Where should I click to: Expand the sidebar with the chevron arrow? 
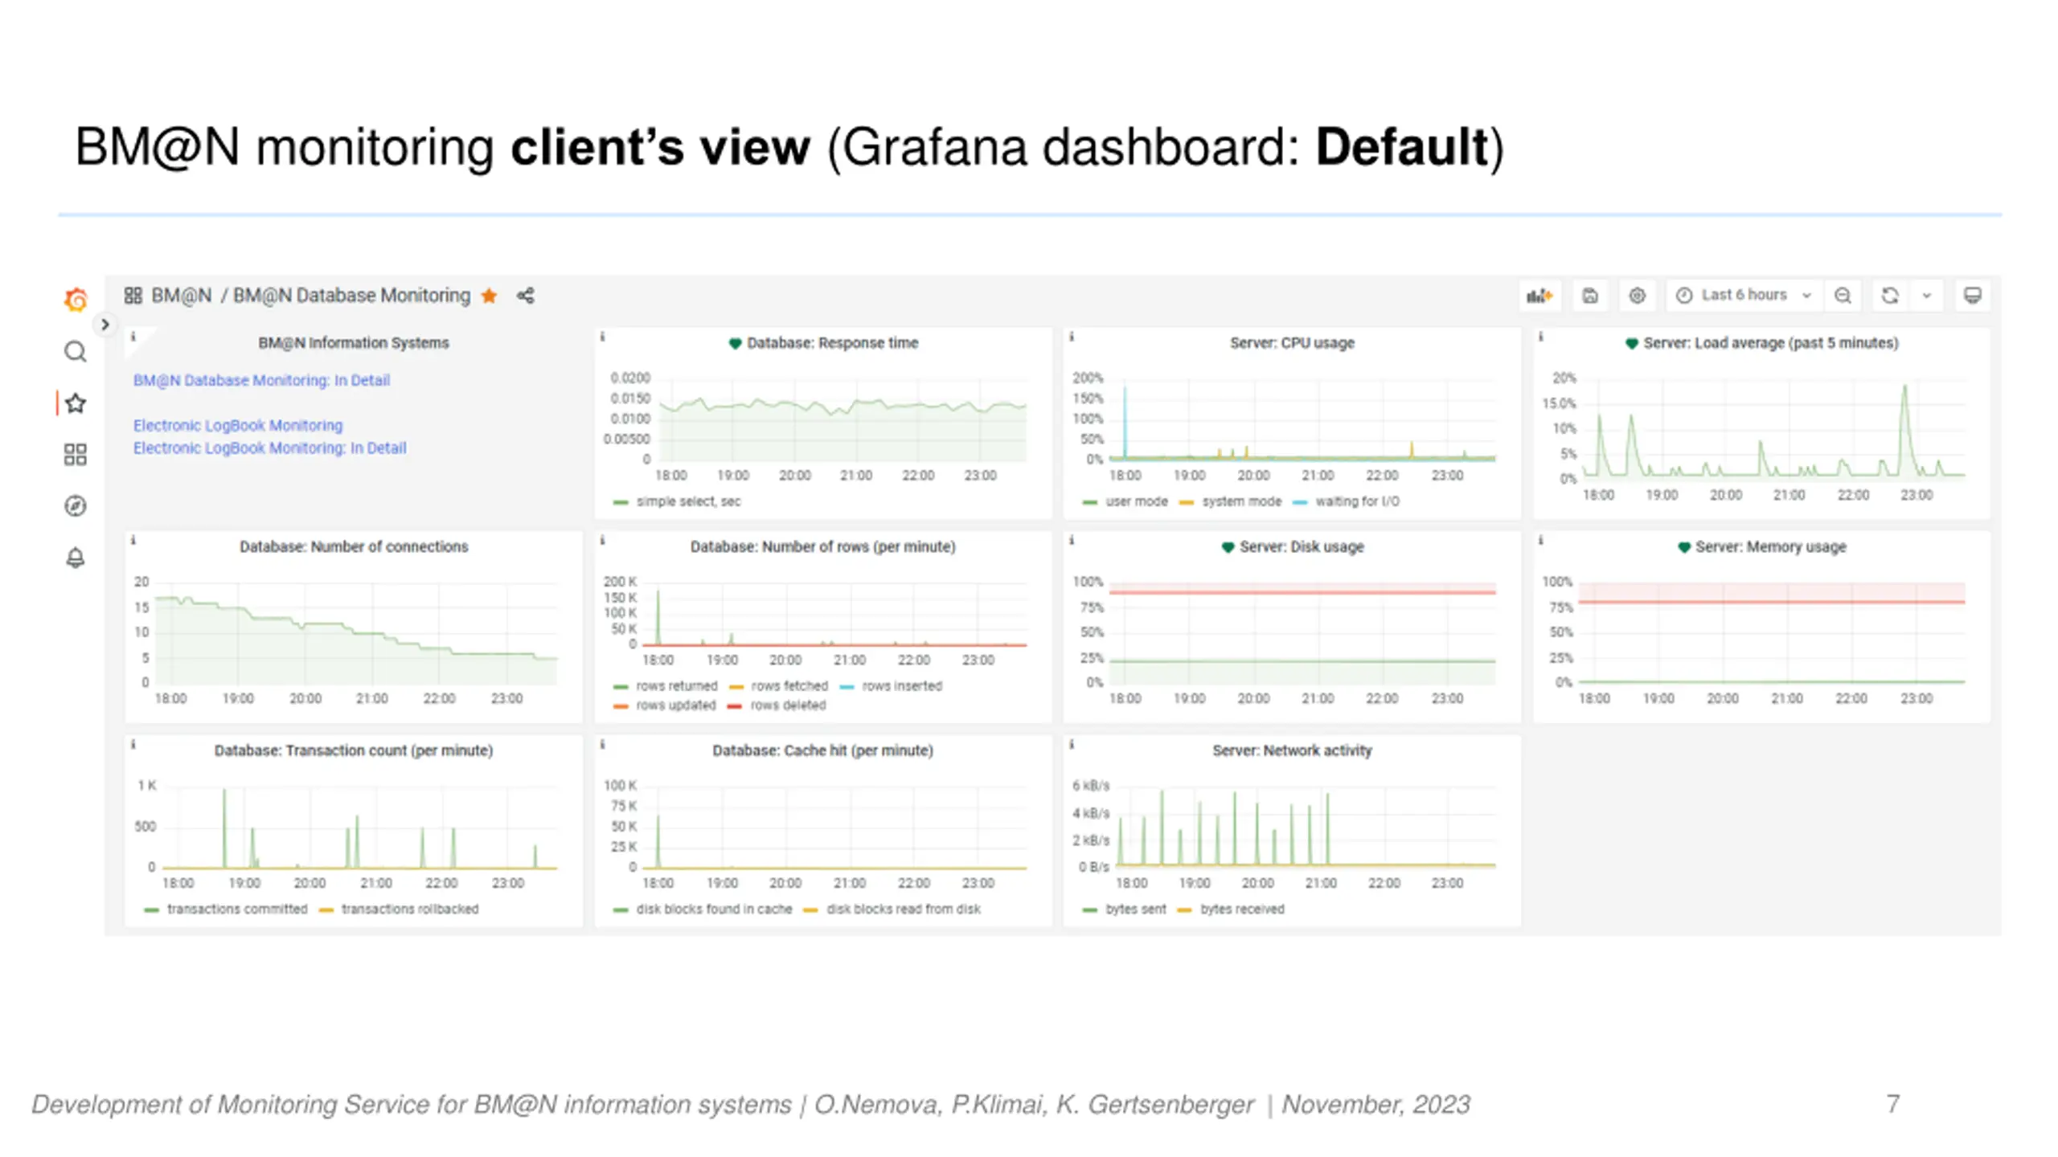coord(105,325)
